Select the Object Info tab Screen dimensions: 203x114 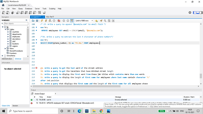(x=6, y=106)
